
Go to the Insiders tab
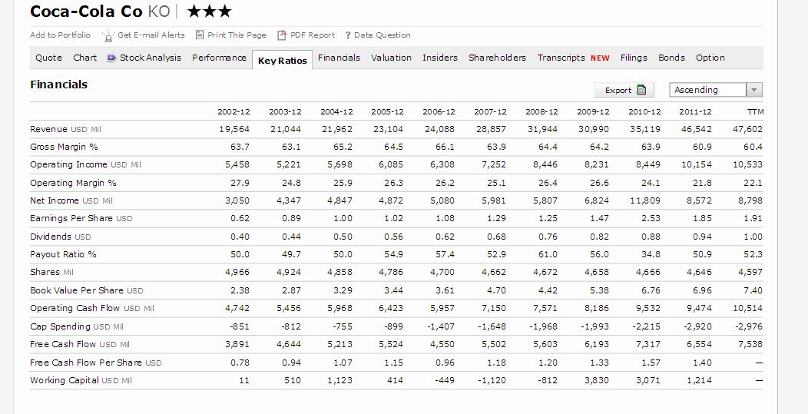click(x=440, y=58)
